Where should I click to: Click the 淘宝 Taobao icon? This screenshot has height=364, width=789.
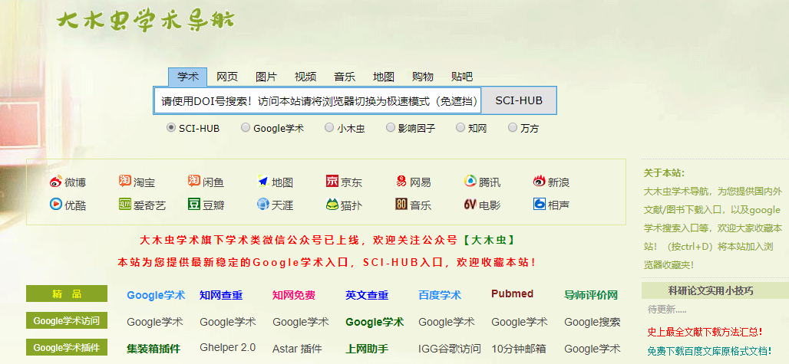point(125,181)
